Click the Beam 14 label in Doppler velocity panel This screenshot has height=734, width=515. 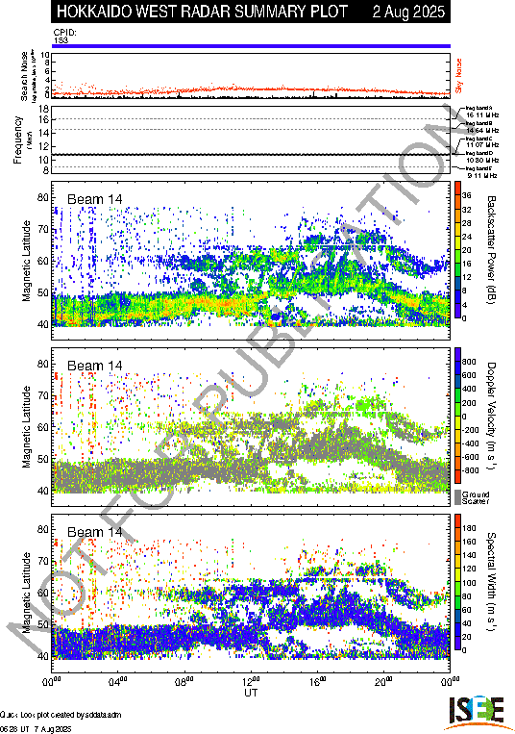tap(94, 366)
